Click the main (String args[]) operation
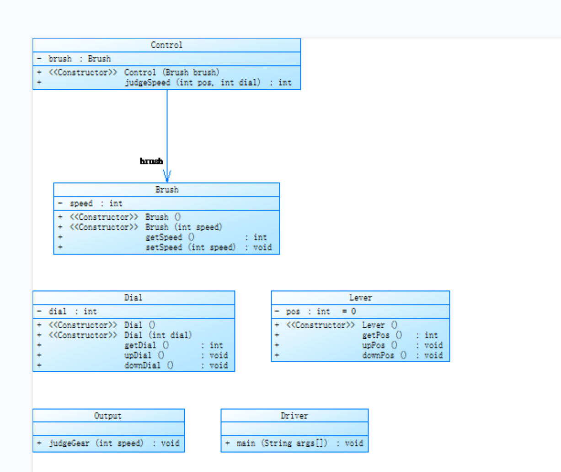This screenshot has height=472, width=561. coord(294,443)
